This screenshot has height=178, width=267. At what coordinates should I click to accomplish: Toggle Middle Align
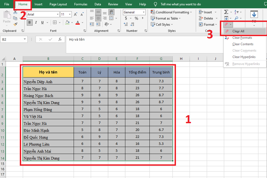(x=98, y=12)
